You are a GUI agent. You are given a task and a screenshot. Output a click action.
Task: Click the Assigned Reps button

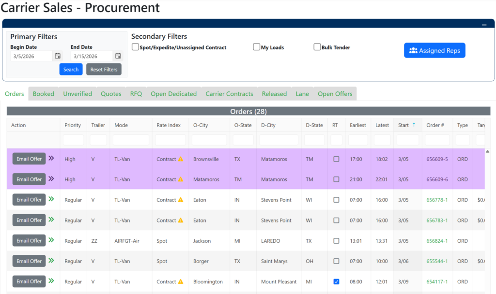(x=434, y=50)
